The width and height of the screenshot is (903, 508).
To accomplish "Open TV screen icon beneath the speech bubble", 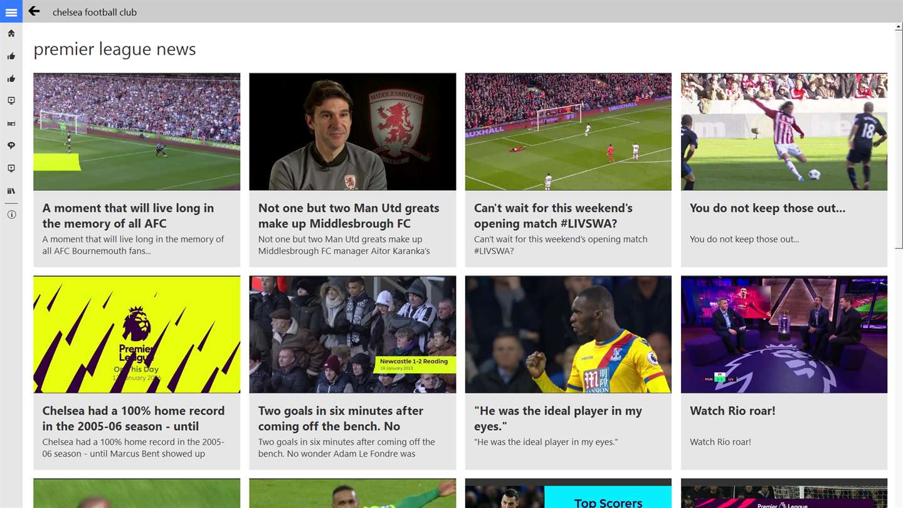I will pos(11,168).
